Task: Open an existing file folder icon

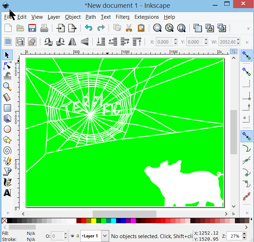Action: [x=20, y=28]
